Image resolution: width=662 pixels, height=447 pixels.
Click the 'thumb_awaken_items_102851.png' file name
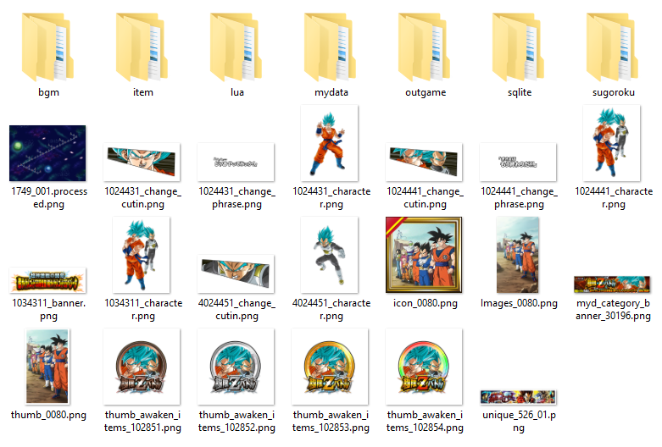coord(142,422)
